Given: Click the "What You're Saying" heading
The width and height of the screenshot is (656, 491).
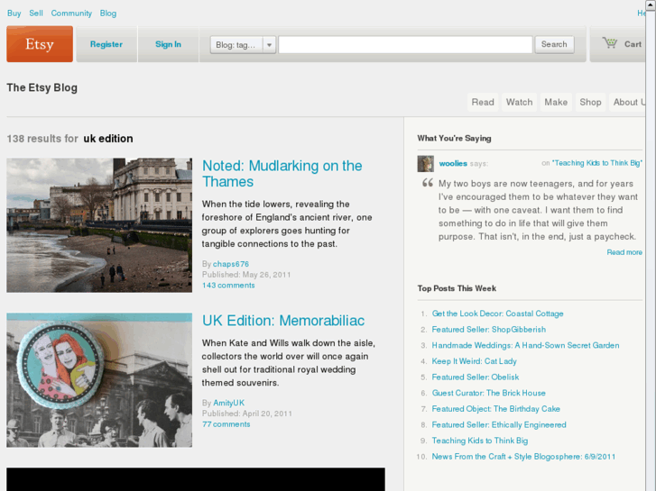Looking at the screenshot, I should pyautogui.click(x=454, y=139).
